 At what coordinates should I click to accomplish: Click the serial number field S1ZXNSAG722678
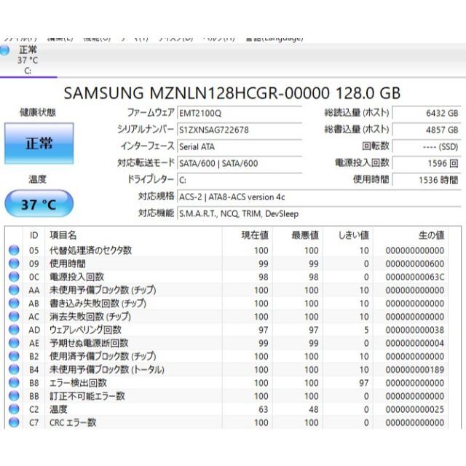[240, 130]
